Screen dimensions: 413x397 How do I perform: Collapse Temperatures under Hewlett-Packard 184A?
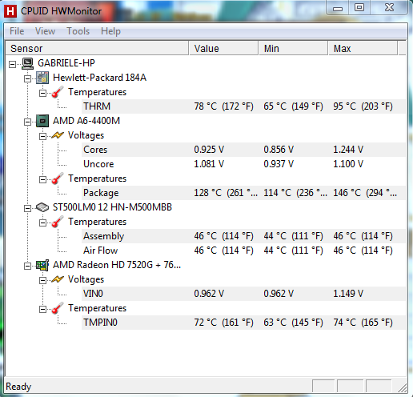[42, 93]
